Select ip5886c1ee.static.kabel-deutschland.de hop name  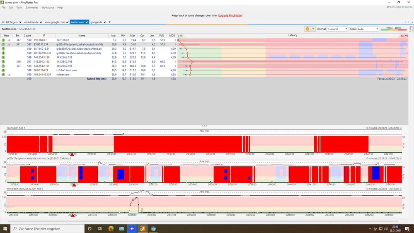[79, 53]
